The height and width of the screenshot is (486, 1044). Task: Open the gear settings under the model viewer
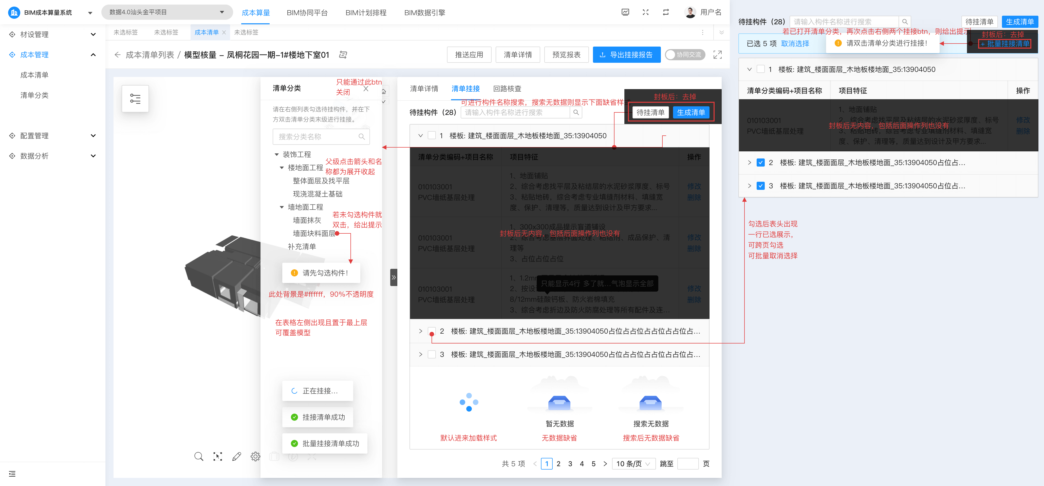pyautogui.click(x=255, y=457)
